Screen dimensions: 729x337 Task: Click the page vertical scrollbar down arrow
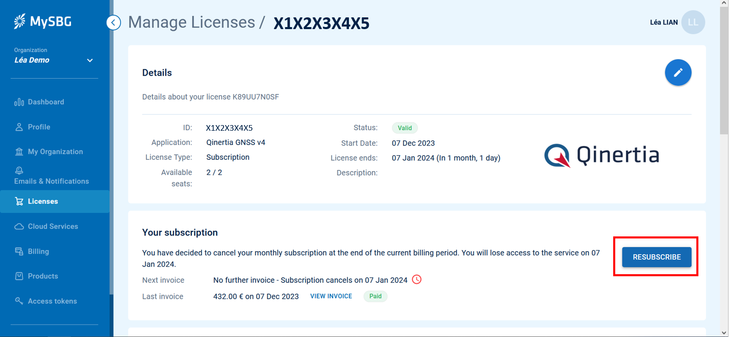point(724,332)
